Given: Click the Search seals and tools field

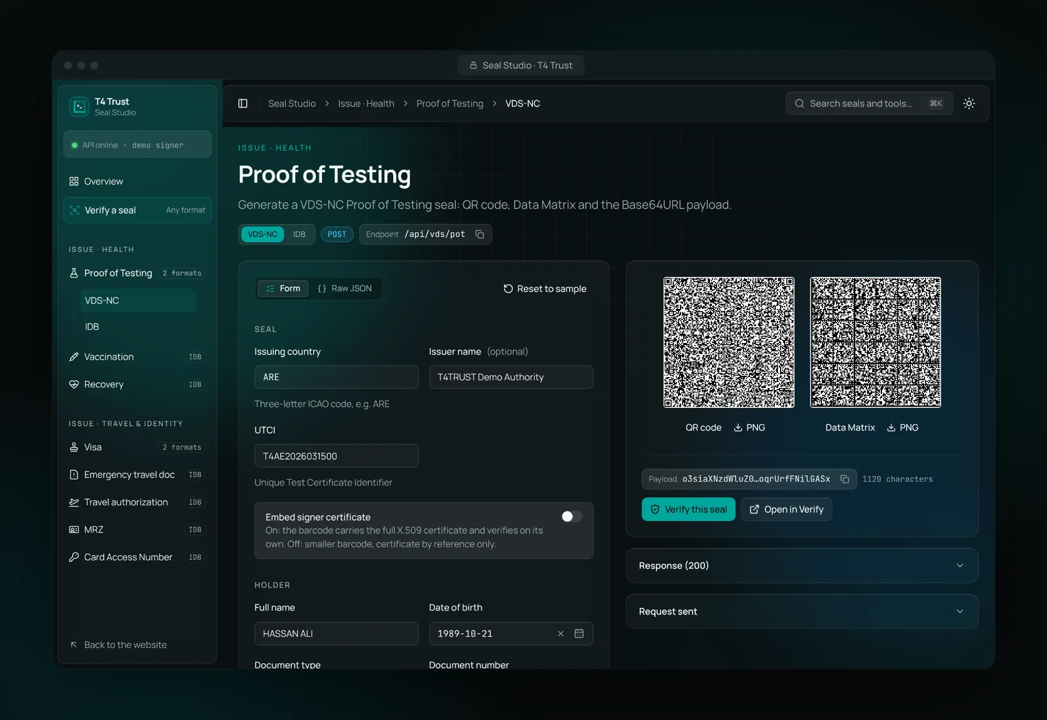Looking at the screenshot, I should (869, 103).
